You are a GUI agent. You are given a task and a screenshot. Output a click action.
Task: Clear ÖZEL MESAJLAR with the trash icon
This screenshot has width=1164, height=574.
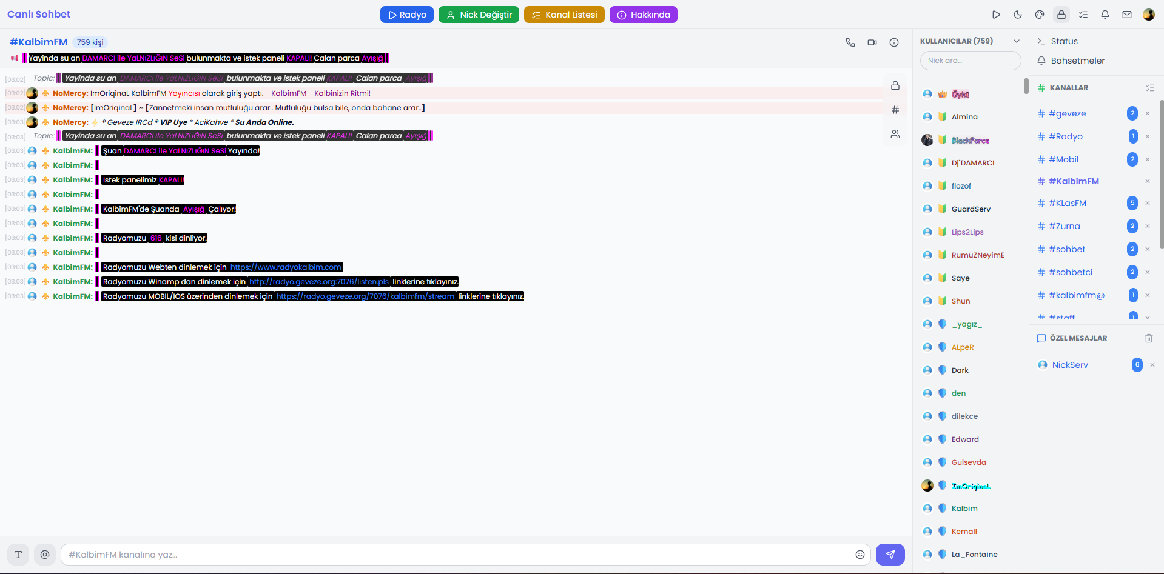point(1149,338)
